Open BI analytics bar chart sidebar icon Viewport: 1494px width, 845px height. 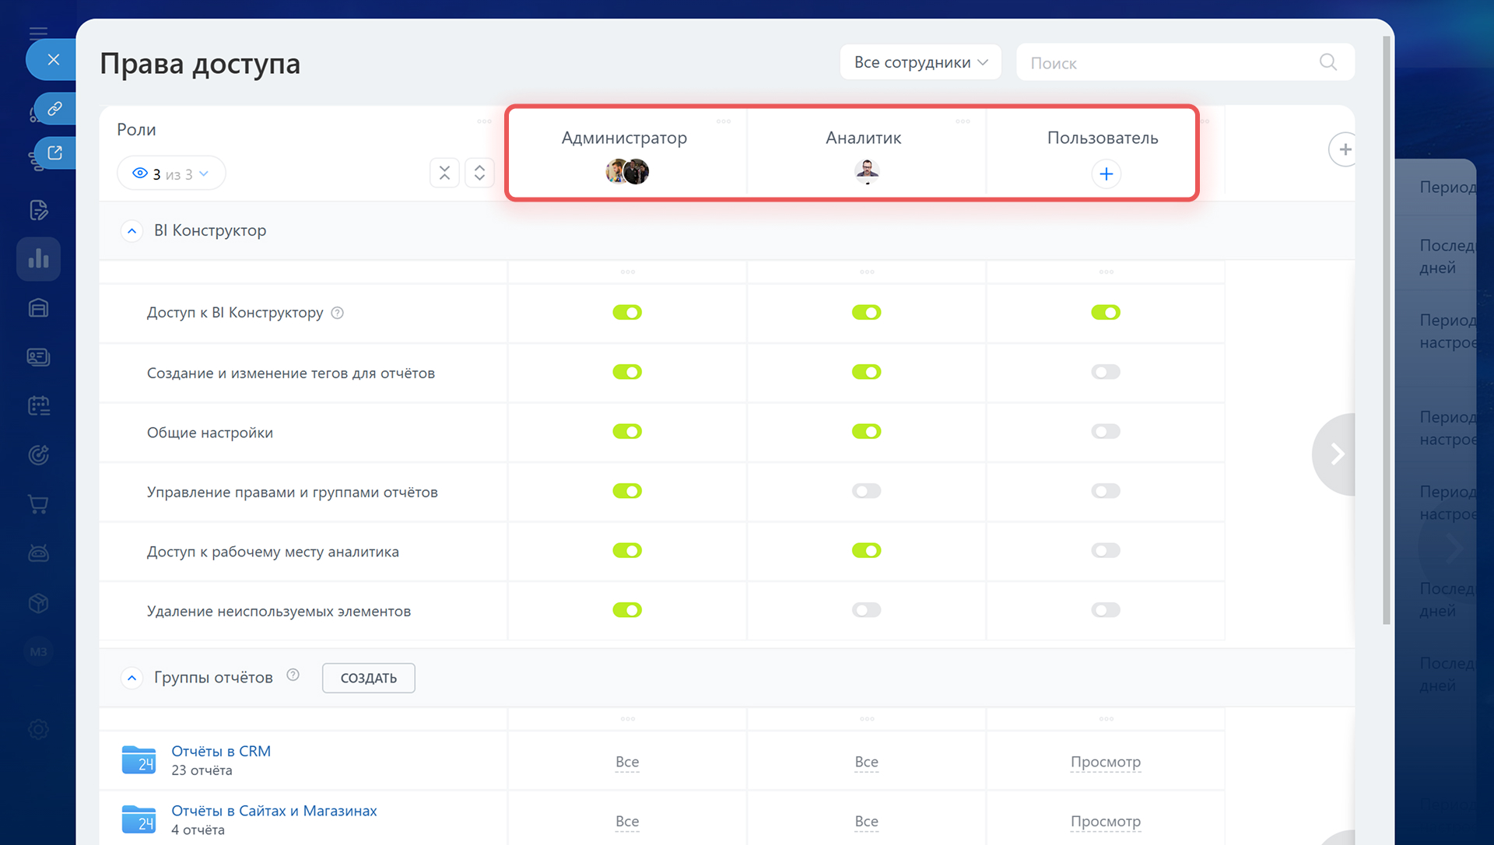tap(38, 259)
